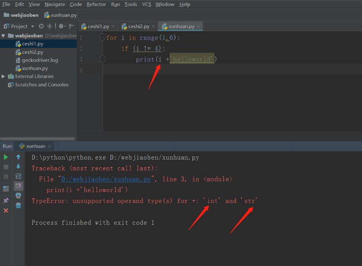This screenshot has width=362, height=266.
Task: Clear all output with the trash icon
Action: point(18,205)
